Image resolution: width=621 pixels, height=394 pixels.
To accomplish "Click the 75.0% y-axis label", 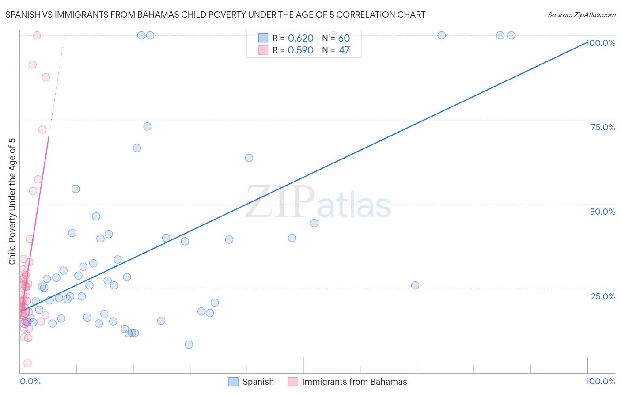I will [603, 127].
